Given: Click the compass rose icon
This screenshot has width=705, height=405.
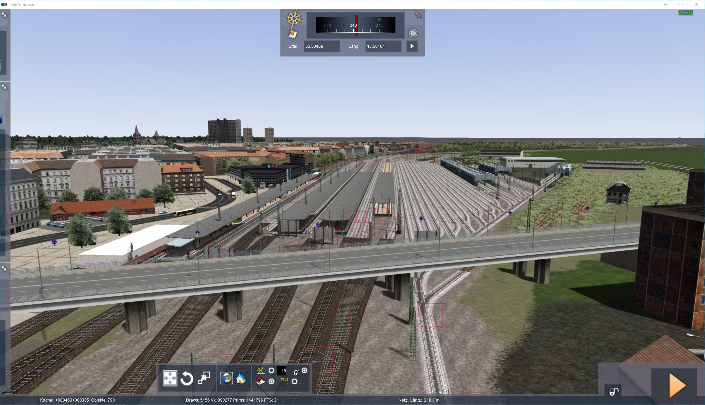Looking at the screenshot, I should coord(293,19).
